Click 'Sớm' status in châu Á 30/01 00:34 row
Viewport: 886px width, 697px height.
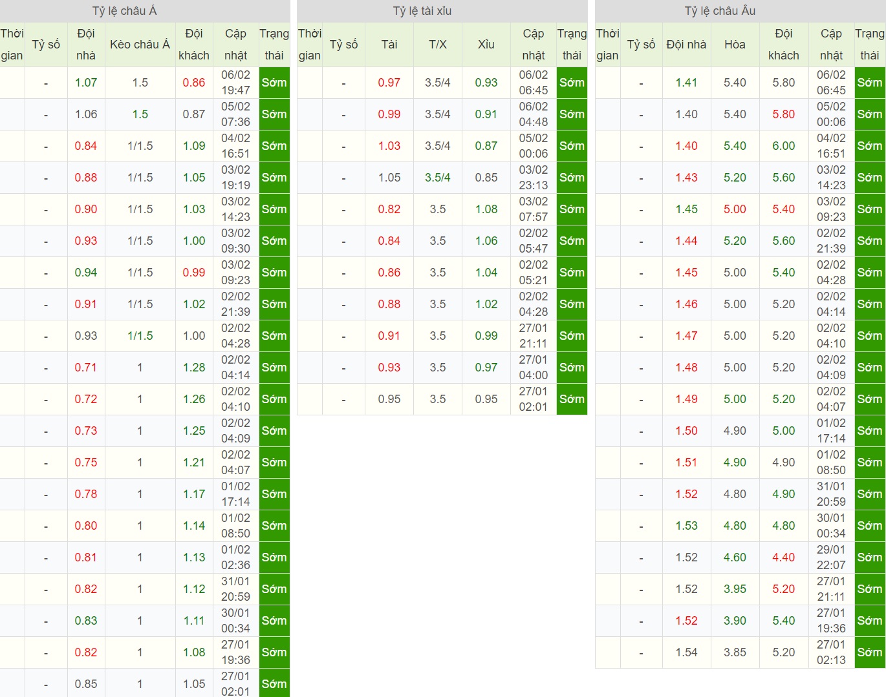(274, 621)
